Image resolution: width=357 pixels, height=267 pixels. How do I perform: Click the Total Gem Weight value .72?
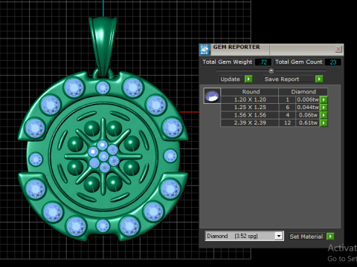click(x=263, y=62)
